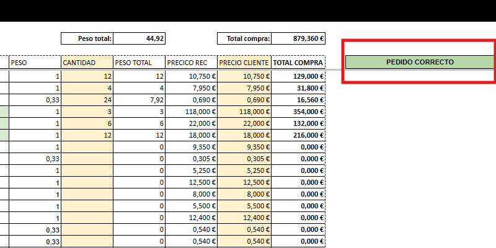Select total compra cell 132,000 €
496x248 pixels.
pos(298,123)
